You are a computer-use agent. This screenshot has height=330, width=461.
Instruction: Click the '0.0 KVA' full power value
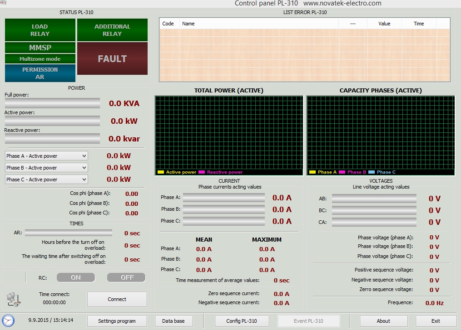tap(124, 103)
